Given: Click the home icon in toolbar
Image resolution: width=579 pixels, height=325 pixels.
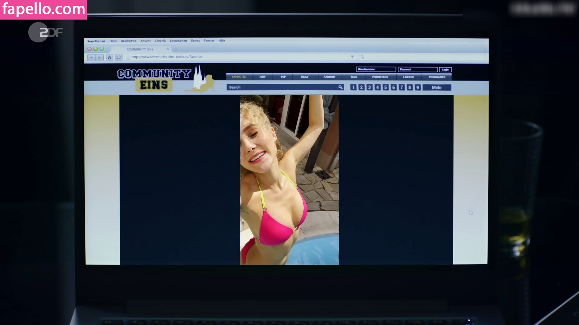Looking at the screenshot, I should coord(109,57).
